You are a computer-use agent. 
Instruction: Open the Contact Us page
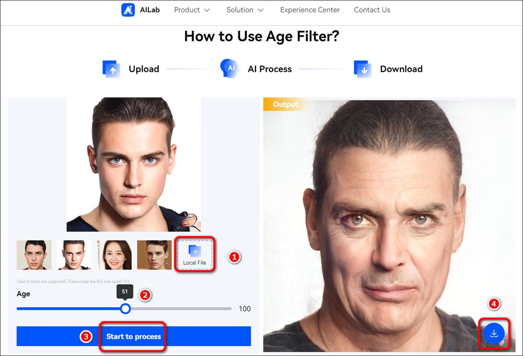372,10
